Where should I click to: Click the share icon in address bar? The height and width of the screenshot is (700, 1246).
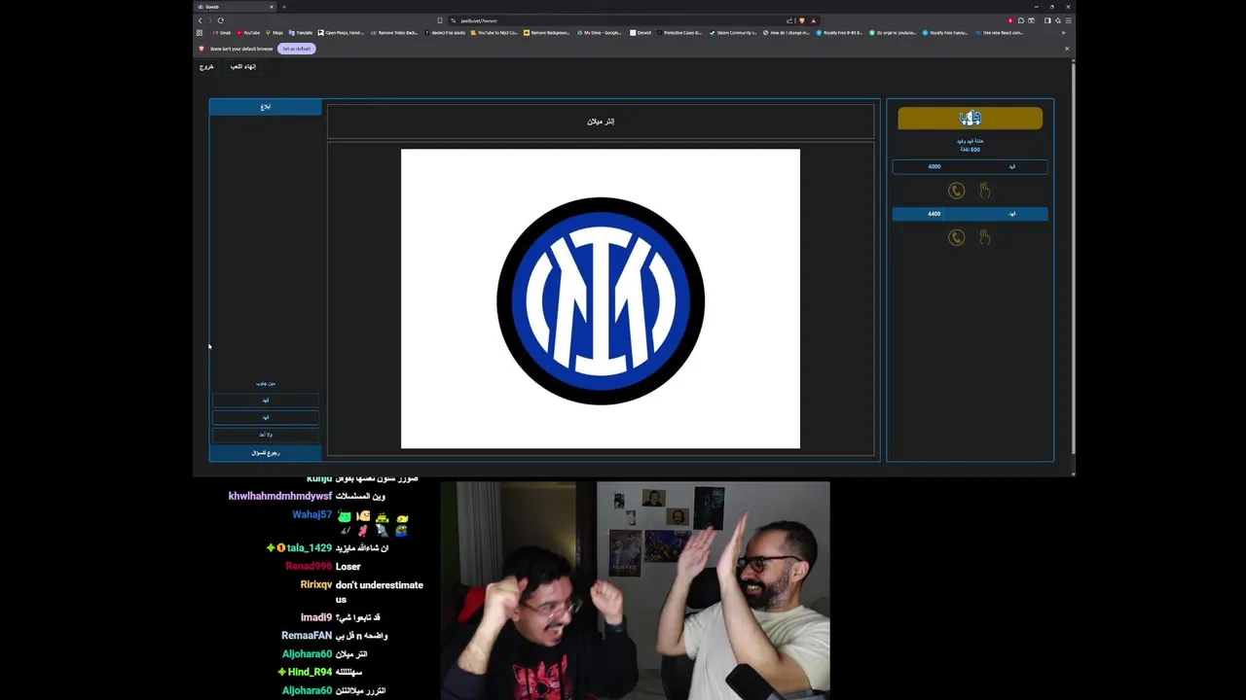tap(789, 20)
